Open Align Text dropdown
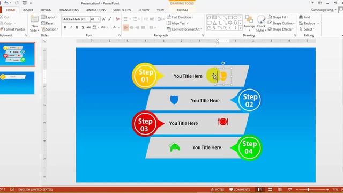343x193 pixels. (x=177, y=23)
